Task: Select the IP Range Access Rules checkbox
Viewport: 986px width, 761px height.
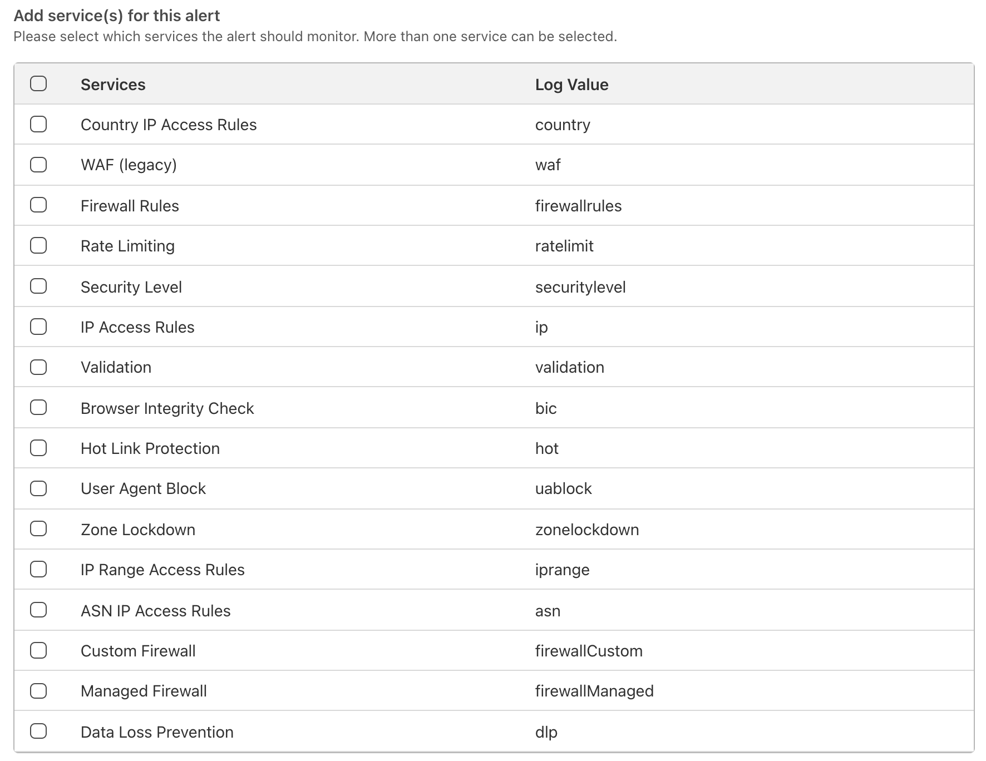Action: tap(38, 569)
